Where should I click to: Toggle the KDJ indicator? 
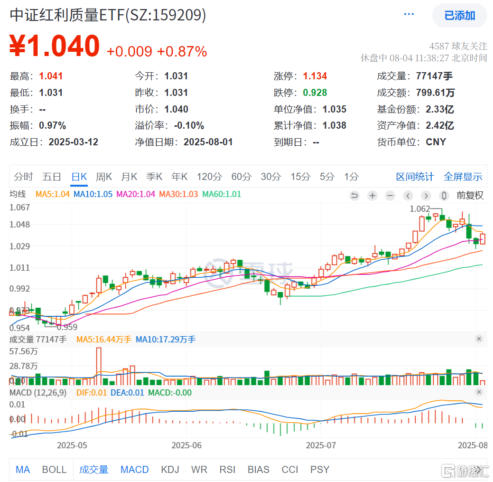pos(170,470)
